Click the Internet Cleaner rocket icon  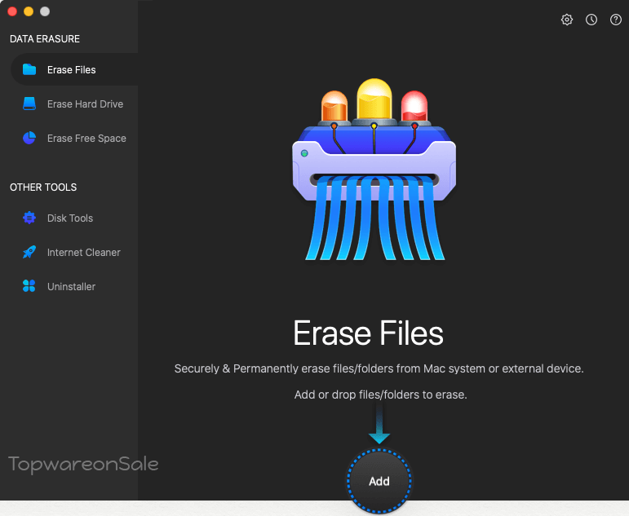coord(29,252)
